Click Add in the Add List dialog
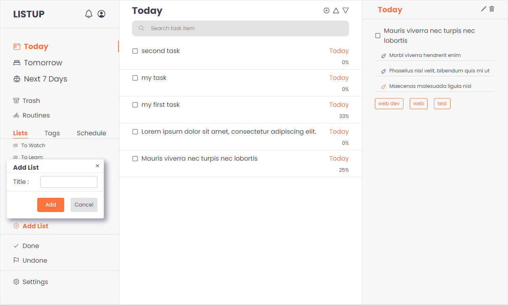Image resolution: width=508 pixels, height=305 pixels. (50, 205)
